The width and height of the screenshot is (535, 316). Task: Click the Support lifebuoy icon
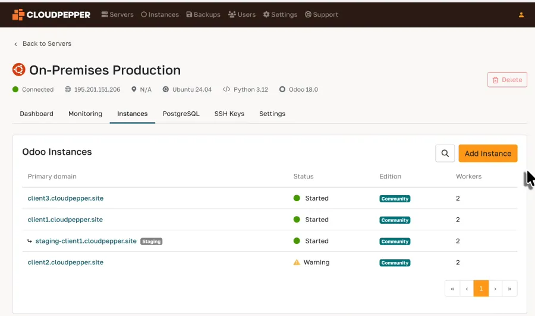coord(308,14)
